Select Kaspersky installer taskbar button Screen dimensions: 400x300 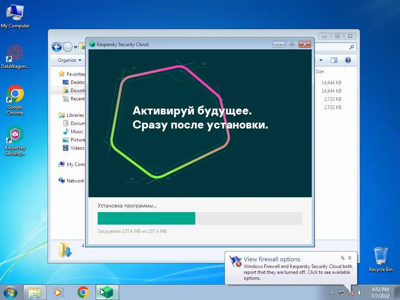click(107, 292)
